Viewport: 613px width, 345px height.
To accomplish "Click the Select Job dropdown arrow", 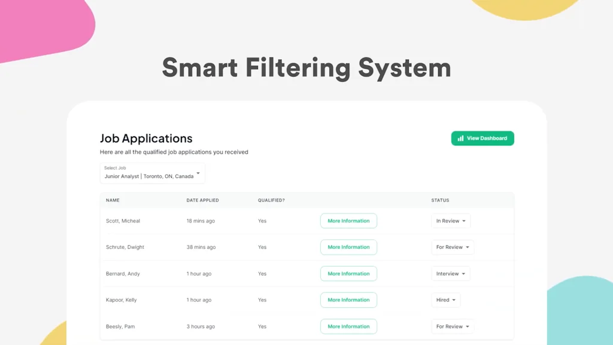I will pos(198,173).
